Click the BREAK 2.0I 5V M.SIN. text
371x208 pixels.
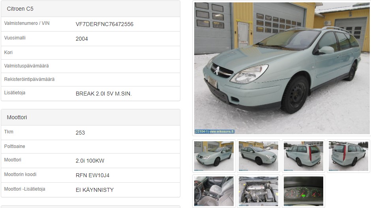[104, 94]
